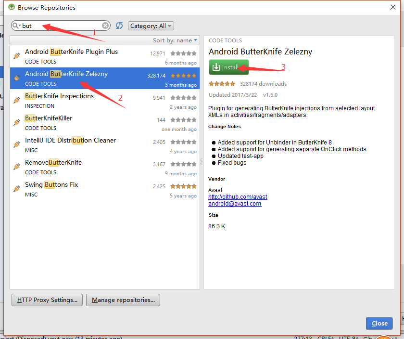
Task: Click the star rating in plugin details panel
Action: pos(222,84)
